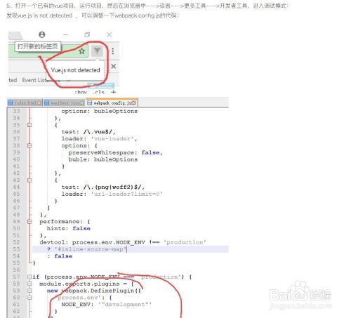Click the 'buble: bubleOptions' code line

[103, 159]
